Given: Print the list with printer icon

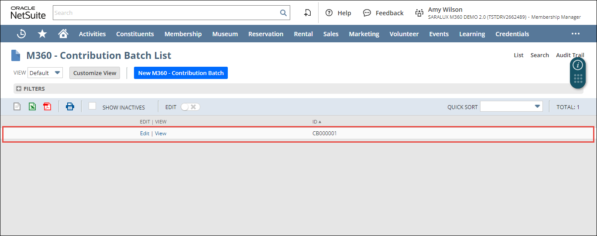Looking at the screenshot, I should (70, 106).
